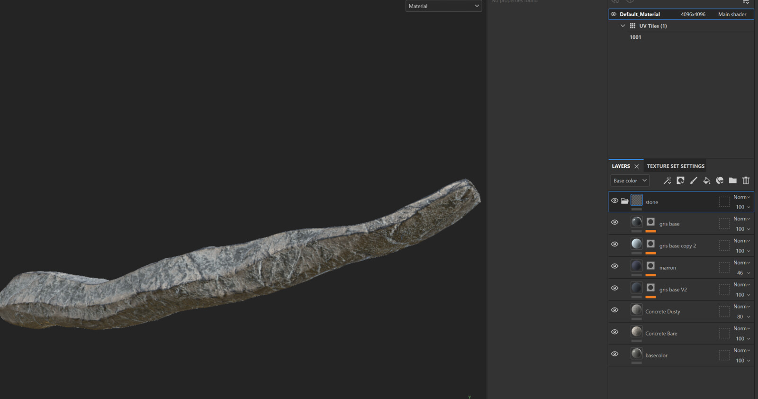Open blend mode dropdown of stone folder
Image resolution: width=758 pixels, height=399 pixels.
(x=741, y=197)
